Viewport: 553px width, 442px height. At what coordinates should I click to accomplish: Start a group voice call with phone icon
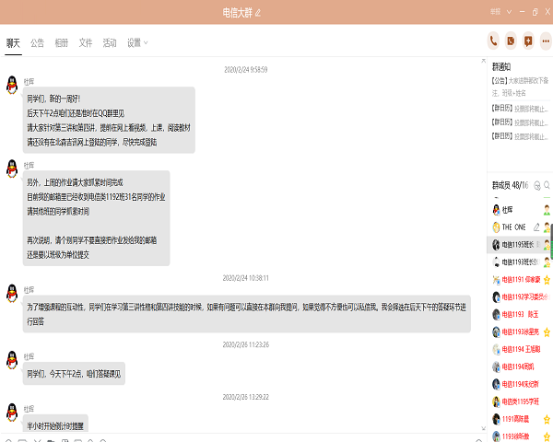(x=493, y=41)
